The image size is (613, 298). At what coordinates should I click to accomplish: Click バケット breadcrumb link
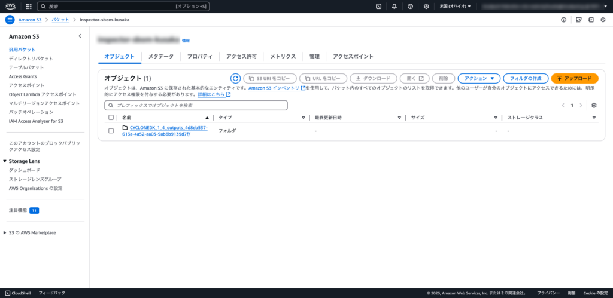[x=60, y=20]
